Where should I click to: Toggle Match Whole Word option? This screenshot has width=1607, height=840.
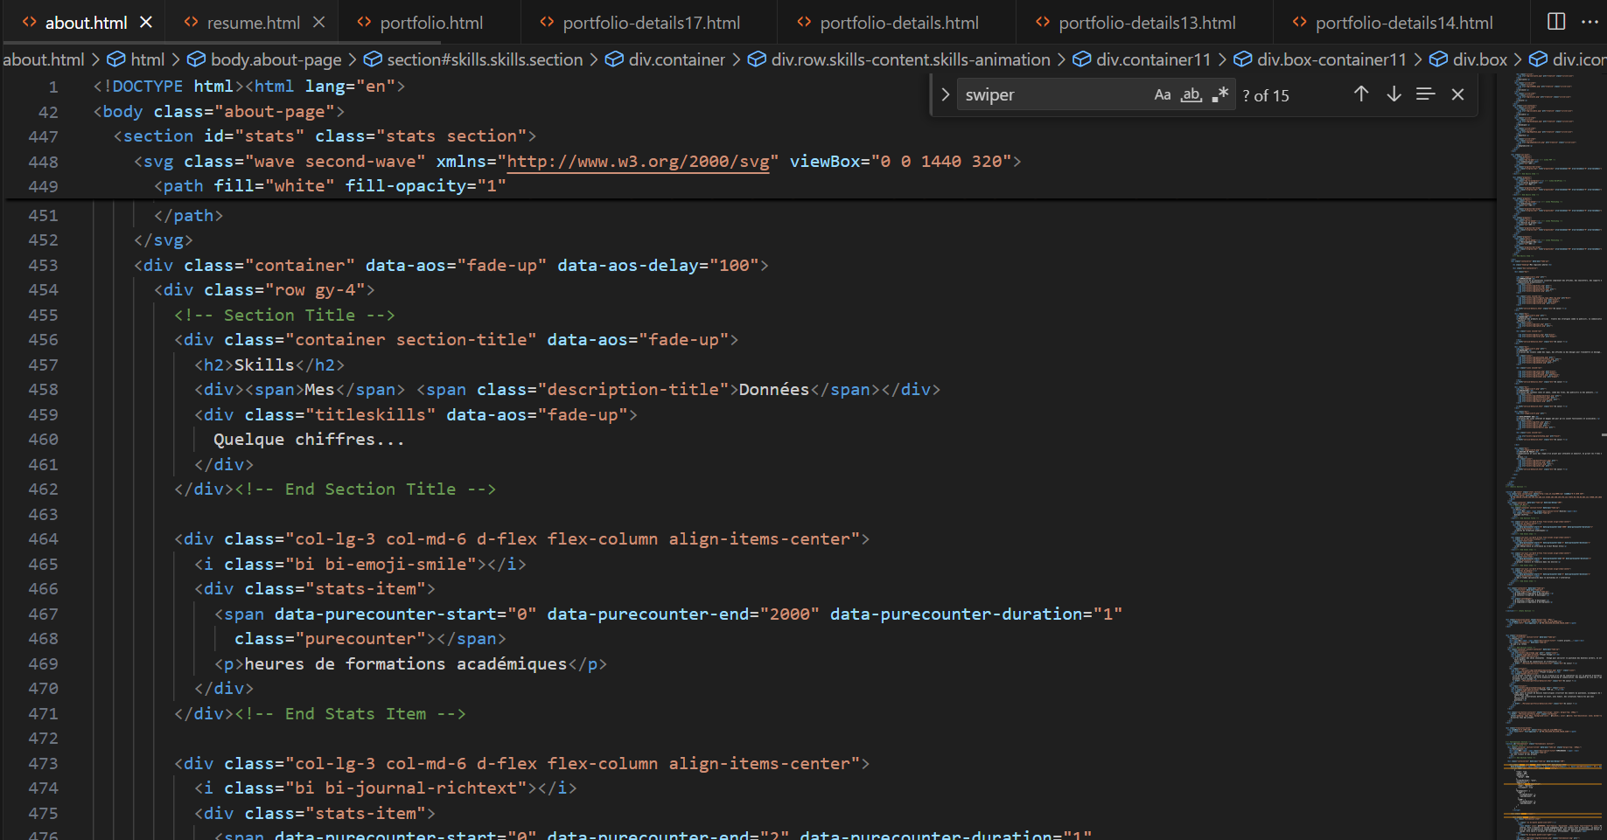[x=1191, y=95]
